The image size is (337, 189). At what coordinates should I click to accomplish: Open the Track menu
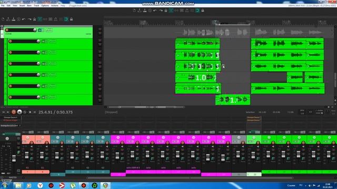point(36,6)
